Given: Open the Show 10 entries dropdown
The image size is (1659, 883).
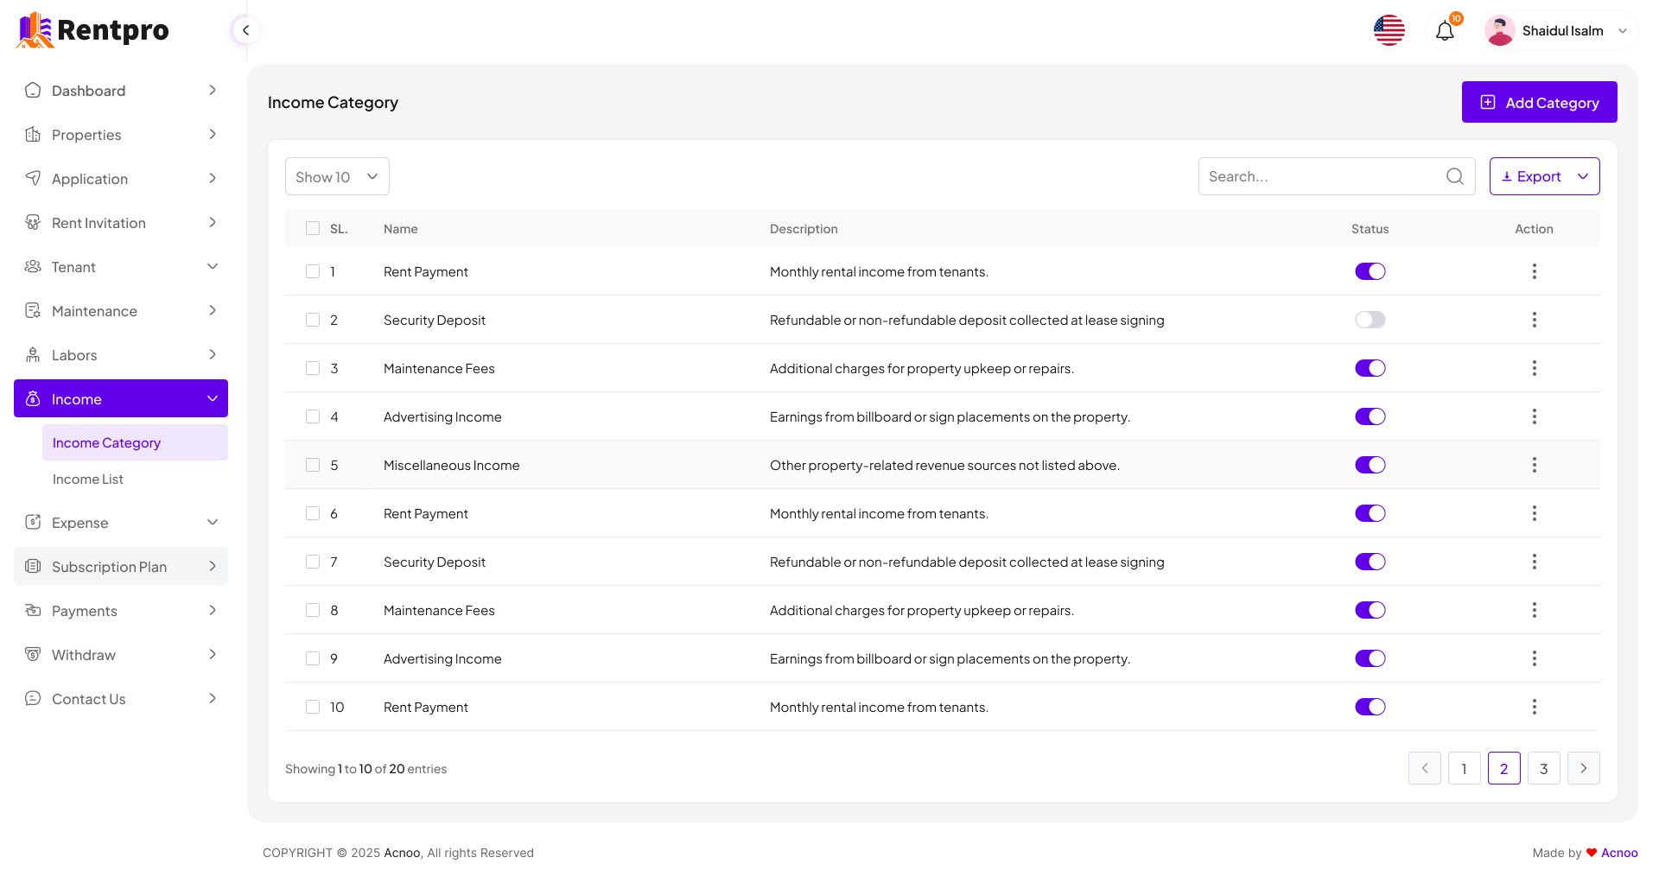Looking at the screenshot, I should tap(337, 176).
